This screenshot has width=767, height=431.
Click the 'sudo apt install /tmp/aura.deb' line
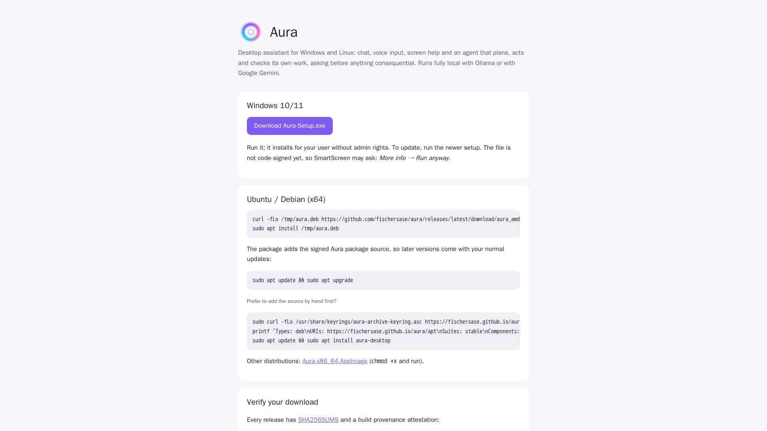296,229
